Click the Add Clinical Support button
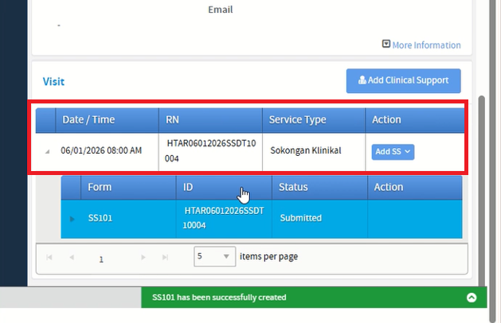This screenshot has width=501, height=323. click(x=403, y=80)
